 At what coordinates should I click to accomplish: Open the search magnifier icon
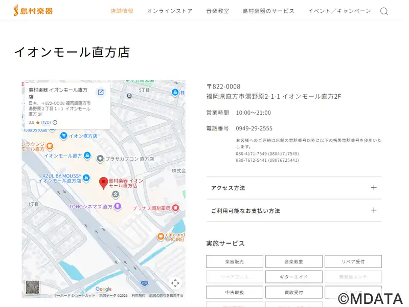point(384,11)
